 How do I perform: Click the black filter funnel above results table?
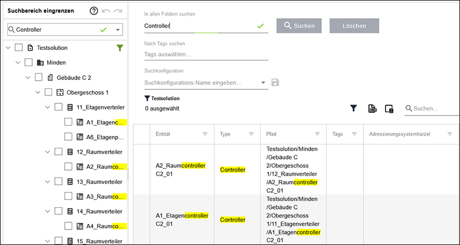click(x=353, y=108)
